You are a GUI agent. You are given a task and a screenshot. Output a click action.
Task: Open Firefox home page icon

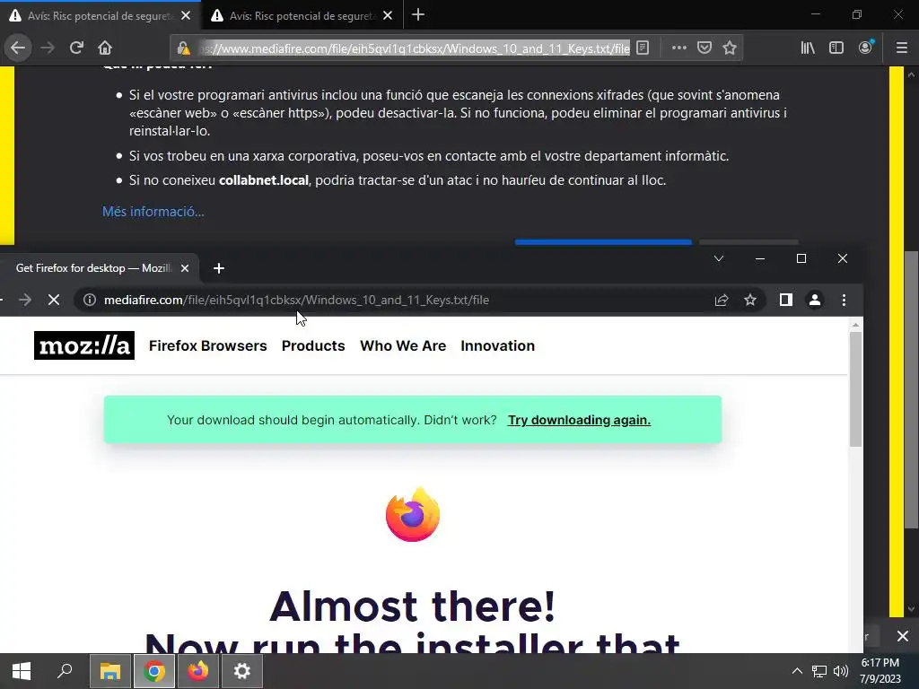coord(105,48)
